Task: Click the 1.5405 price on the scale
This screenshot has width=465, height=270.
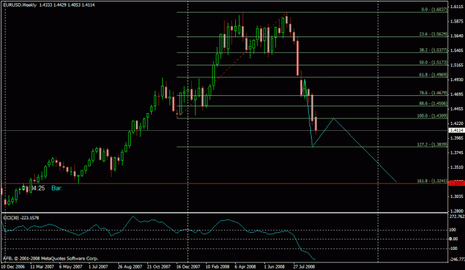Action: 457,51
